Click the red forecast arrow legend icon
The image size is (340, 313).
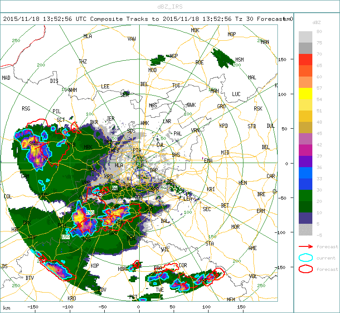[x=306, y=246]
